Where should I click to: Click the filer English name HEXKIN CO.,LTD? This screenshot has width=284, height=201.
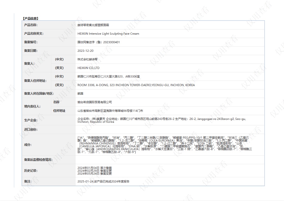pyautogui.click(x=88, y=68)
